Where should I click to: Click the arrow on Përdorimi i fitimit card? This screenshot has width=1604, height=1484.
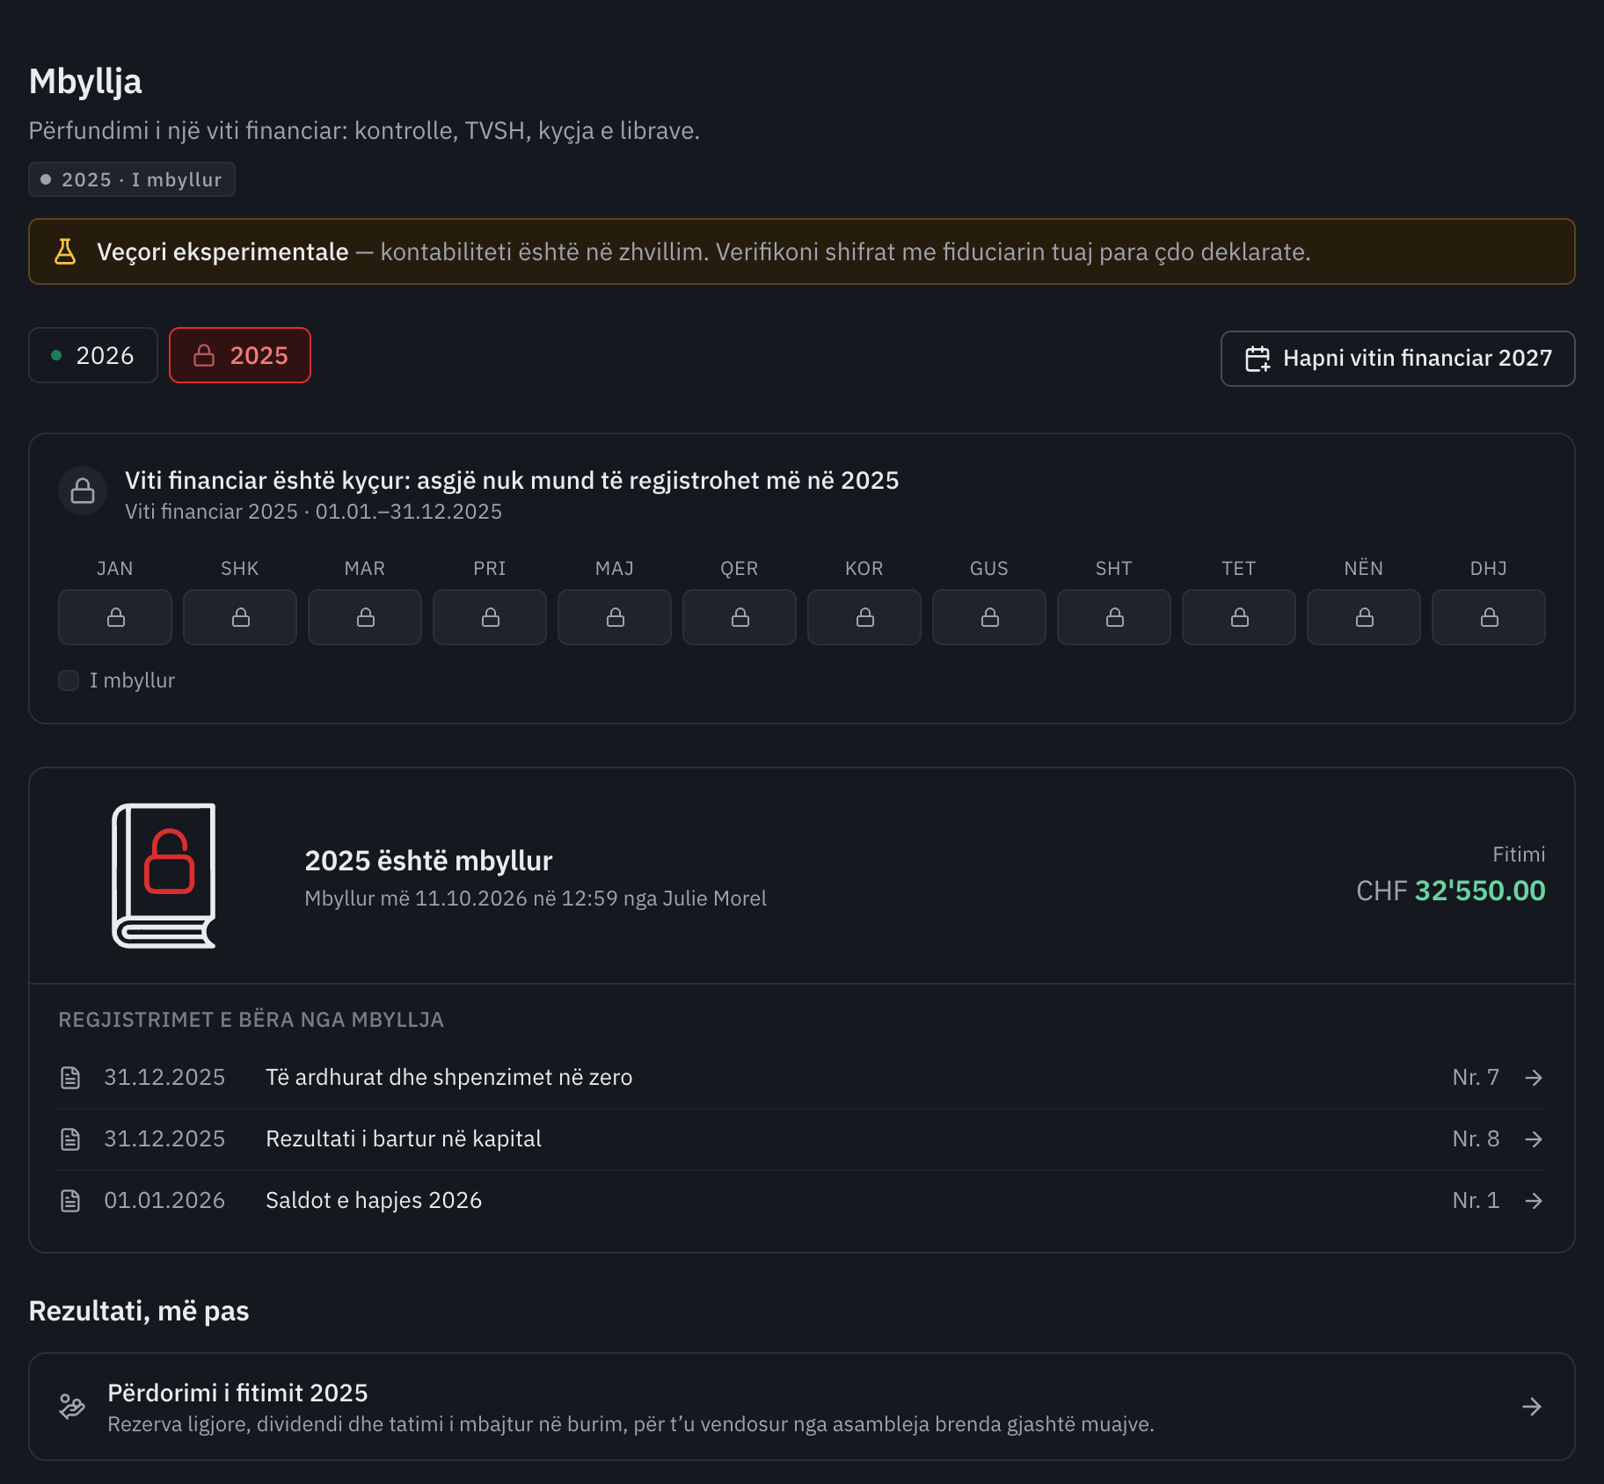point(1532,1407)
